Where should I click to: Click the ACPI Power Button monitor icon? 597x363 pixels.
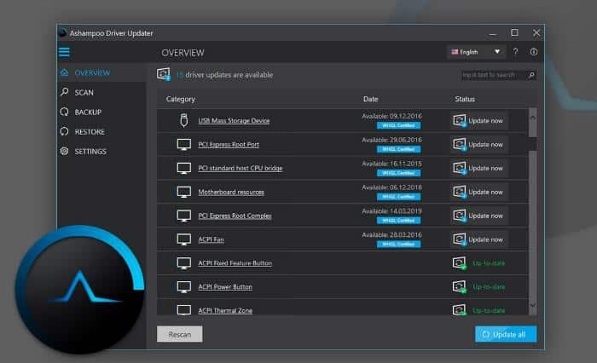point(184,286)
